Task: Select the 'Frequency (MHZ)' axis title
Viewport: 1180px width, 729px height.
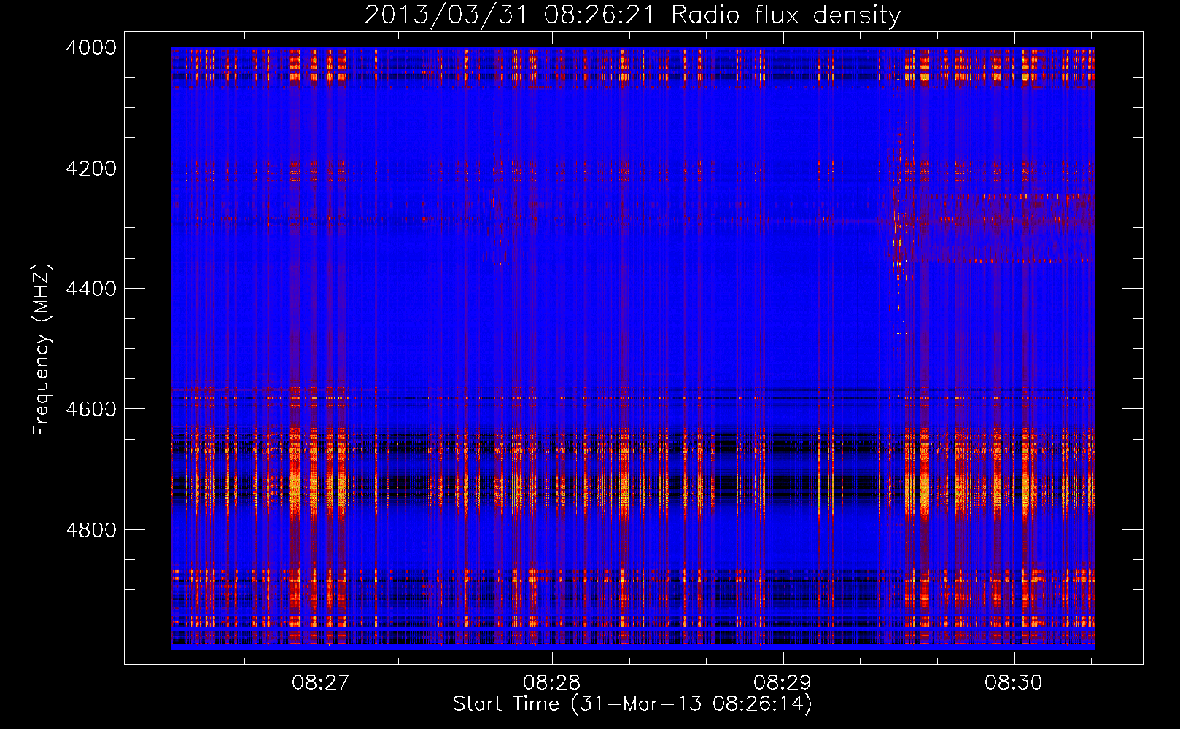Action: tap(42, 349)
